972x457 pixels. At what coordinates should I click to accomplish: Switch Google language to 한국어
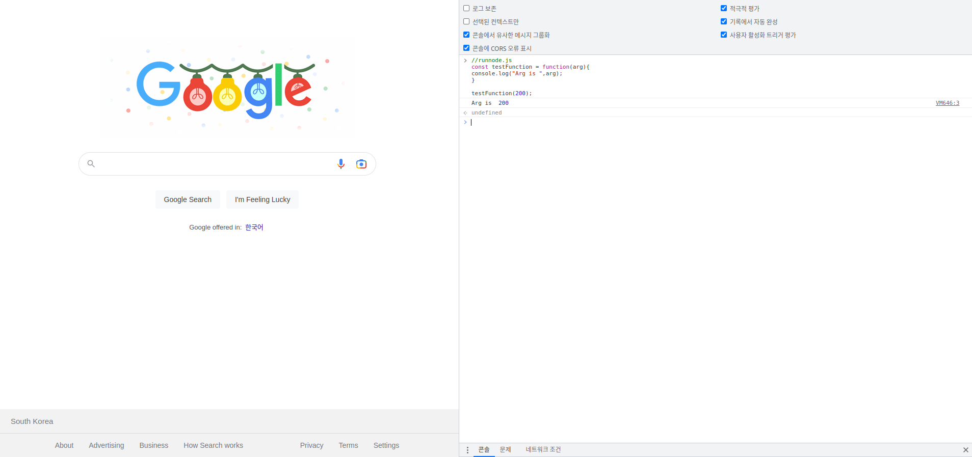(x=254, y=227)
